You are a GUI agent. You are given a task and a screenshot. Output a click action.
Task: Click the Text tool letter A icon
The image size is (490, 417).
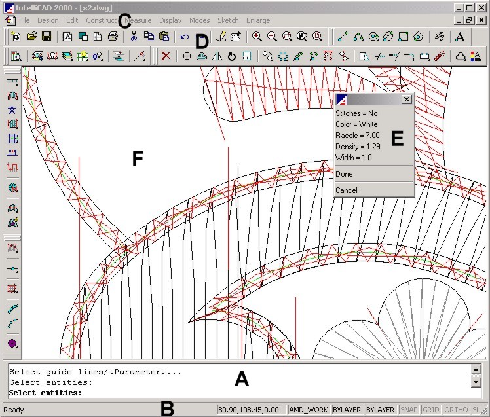(x=461, y=37)
